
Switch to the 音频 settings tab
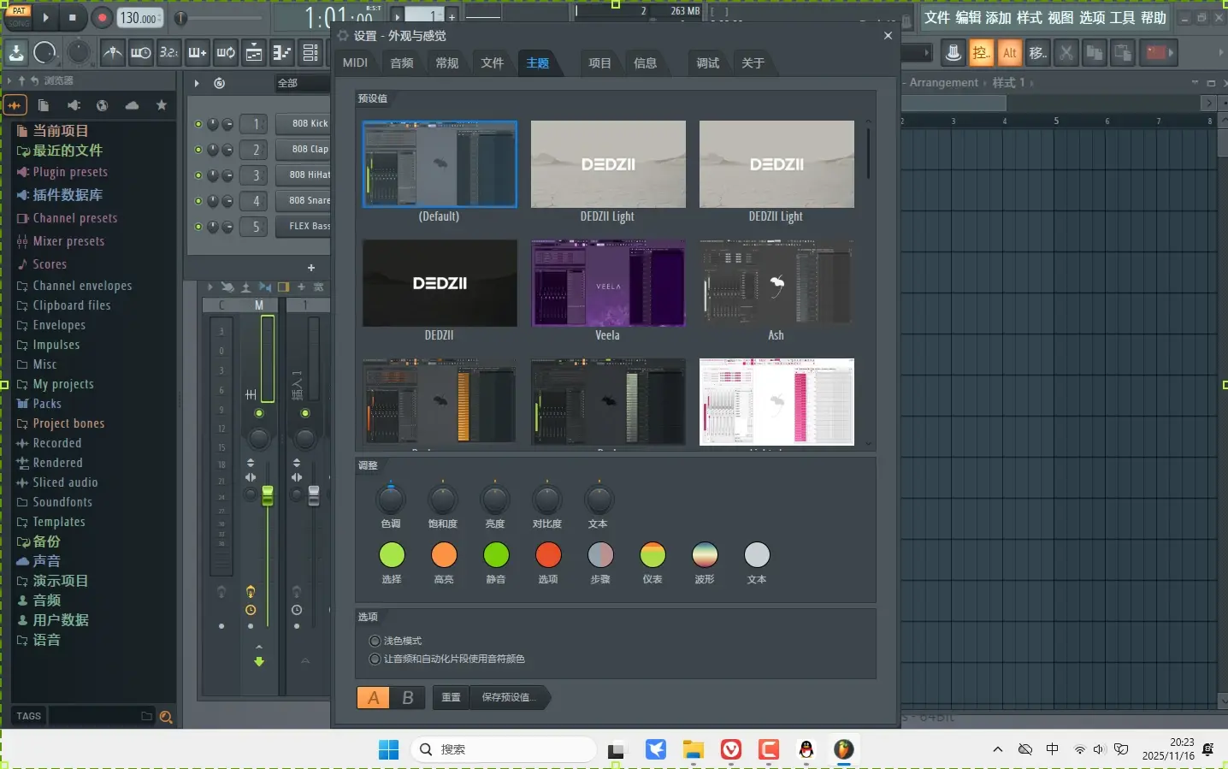pyautogui.click(x=402, y=62)
